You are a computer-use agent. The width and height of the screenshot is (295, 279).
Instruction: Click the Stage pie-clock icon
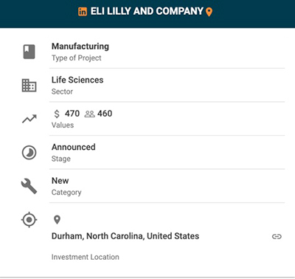click(29, 153)
